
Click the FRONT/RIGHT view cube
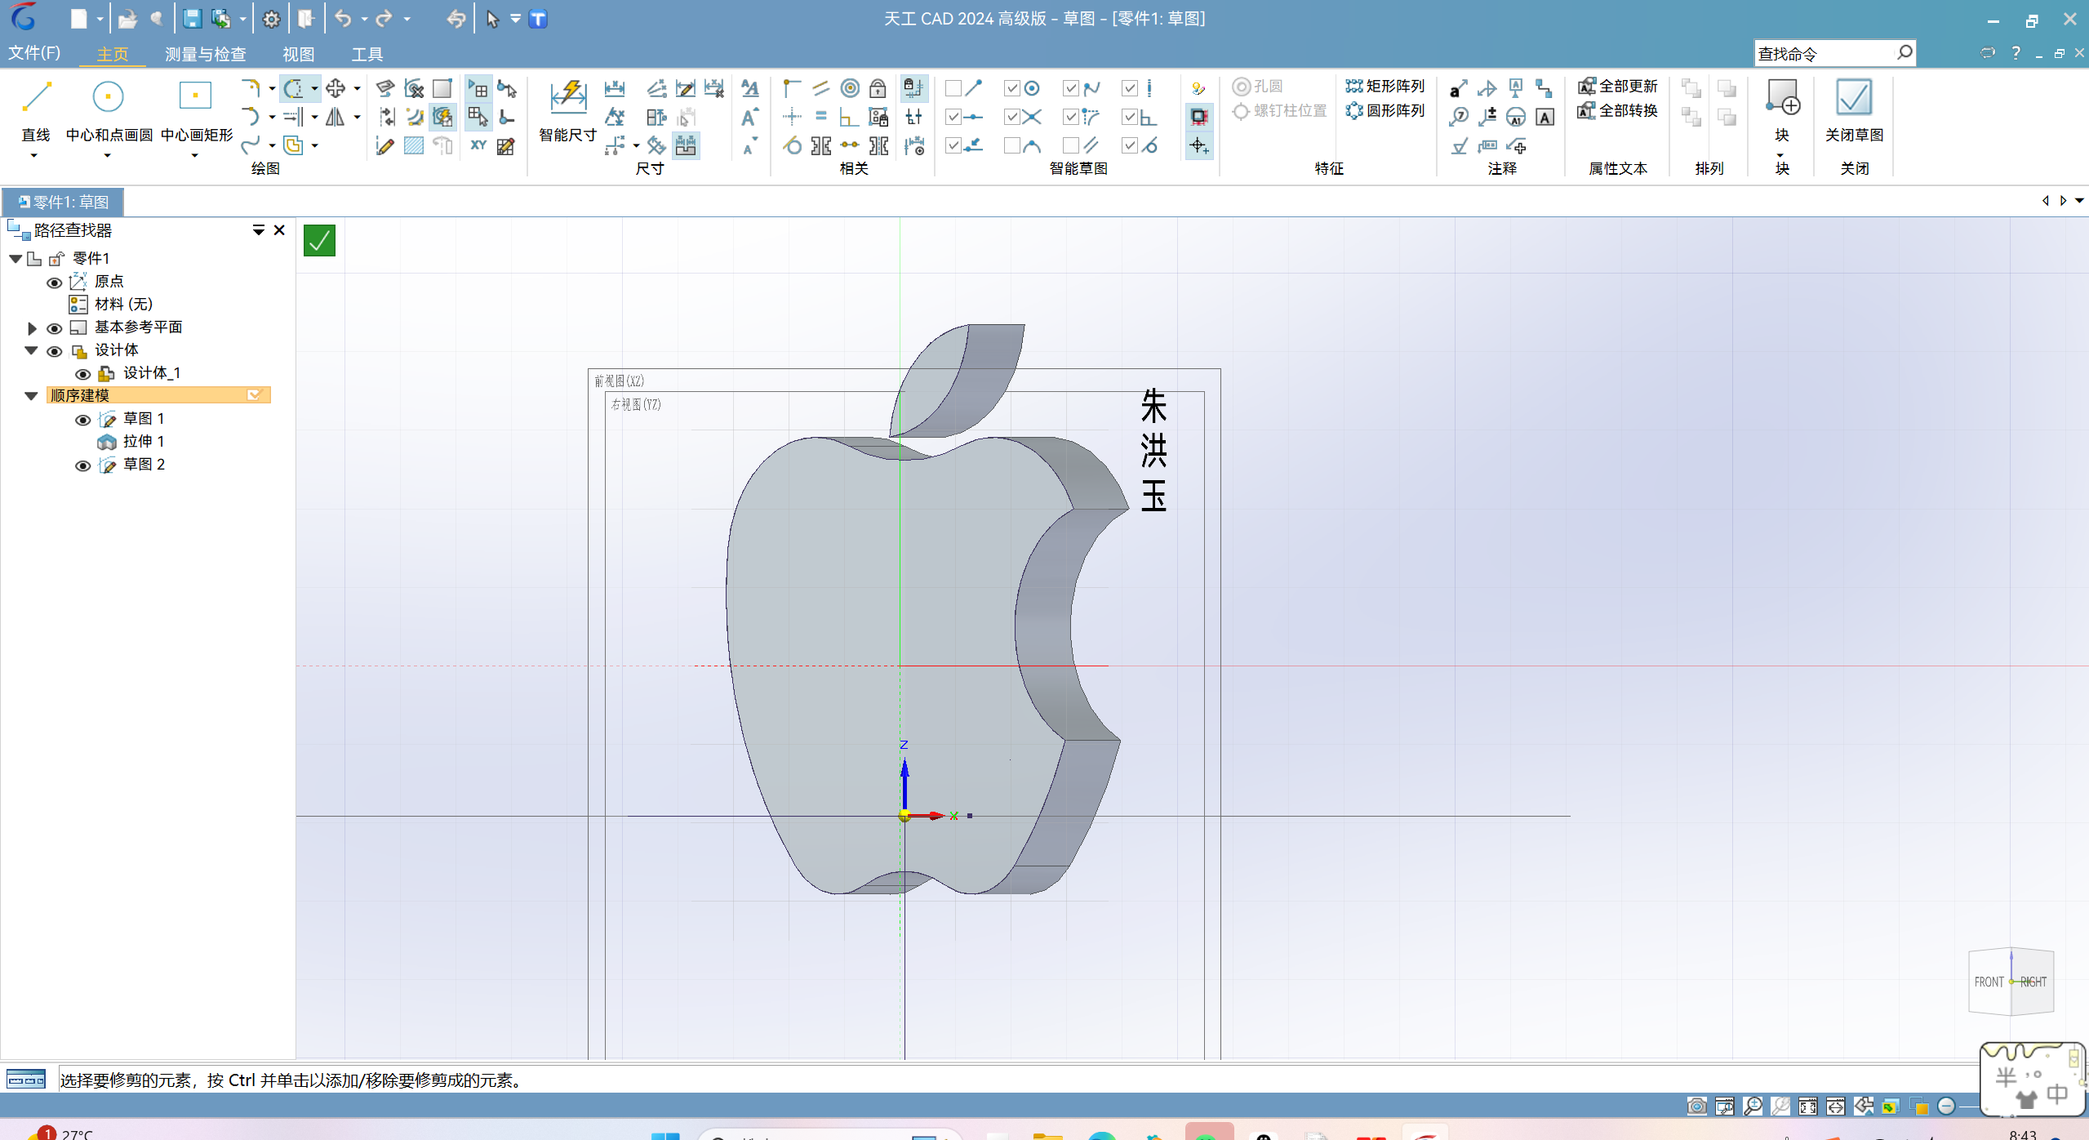pyautogui.click(x=2011, y=982)
